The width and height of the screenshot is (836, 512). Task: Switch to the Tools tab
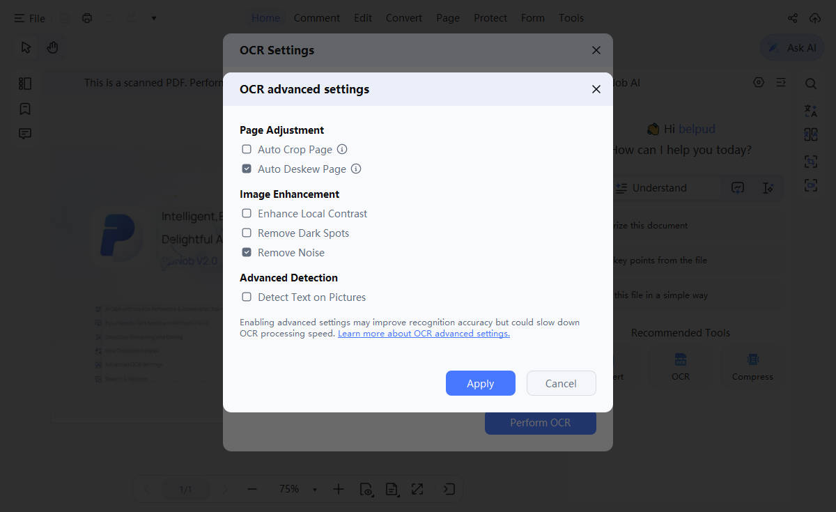pos(571,18)
